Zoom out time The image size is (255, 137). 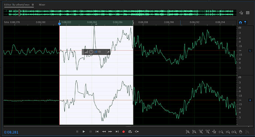[208, 132]
